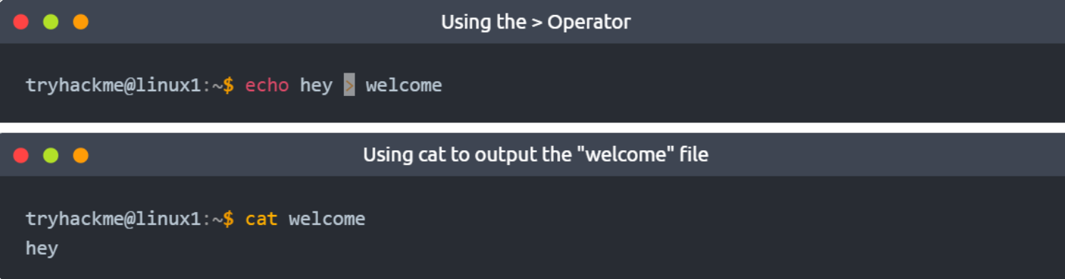1065x279 pixels.
Task: Click the $ prompt symbol before echo
Action: [x=228, y=85]
